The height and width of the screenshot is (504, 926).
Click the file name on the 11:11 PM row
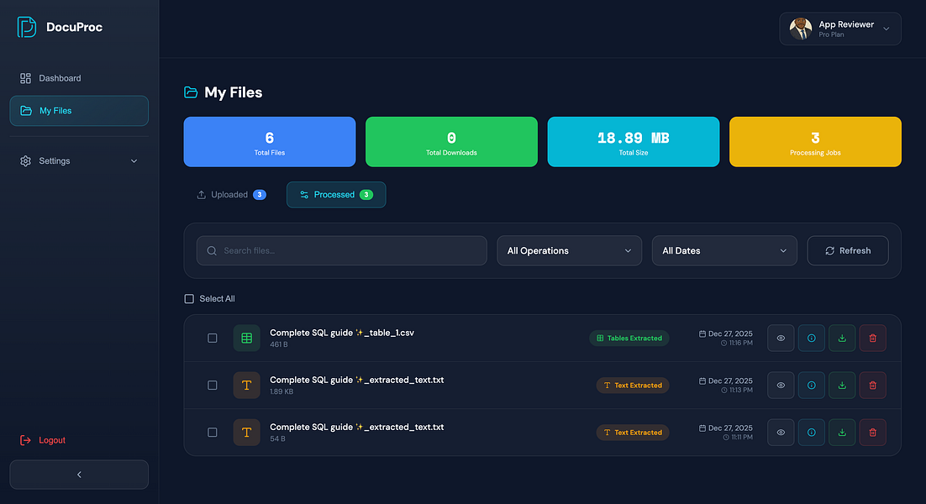click(x=356, y=428)
